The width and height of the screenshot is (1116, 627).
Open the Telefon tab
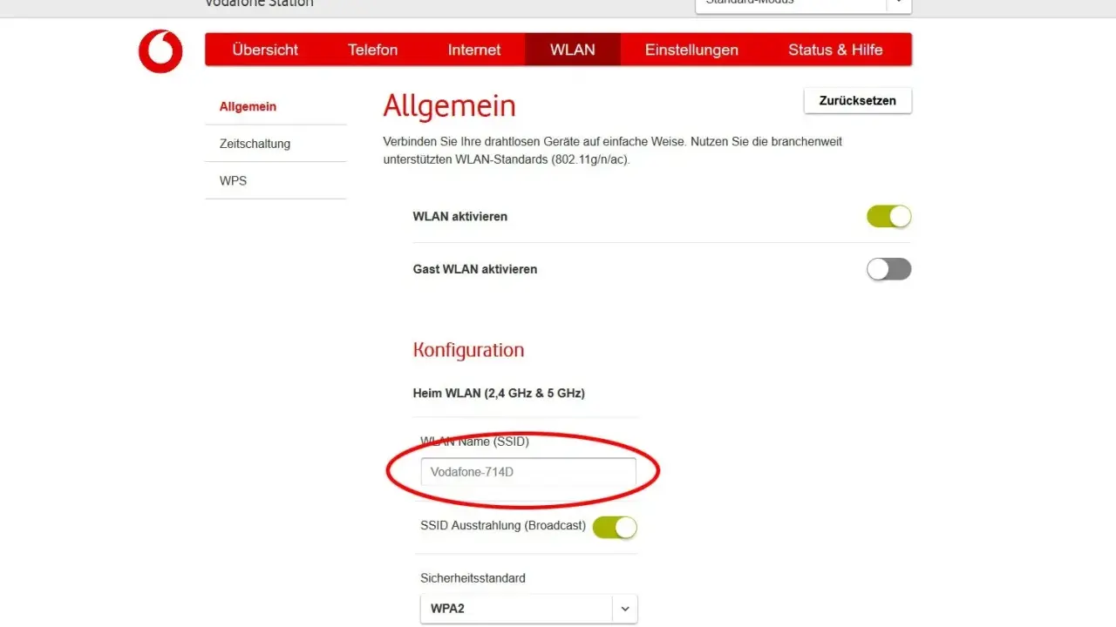pos(372,50)
